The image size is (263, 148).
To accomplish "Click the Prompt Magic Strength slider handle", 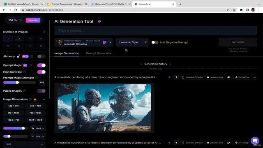I will (x=17, y=82).
